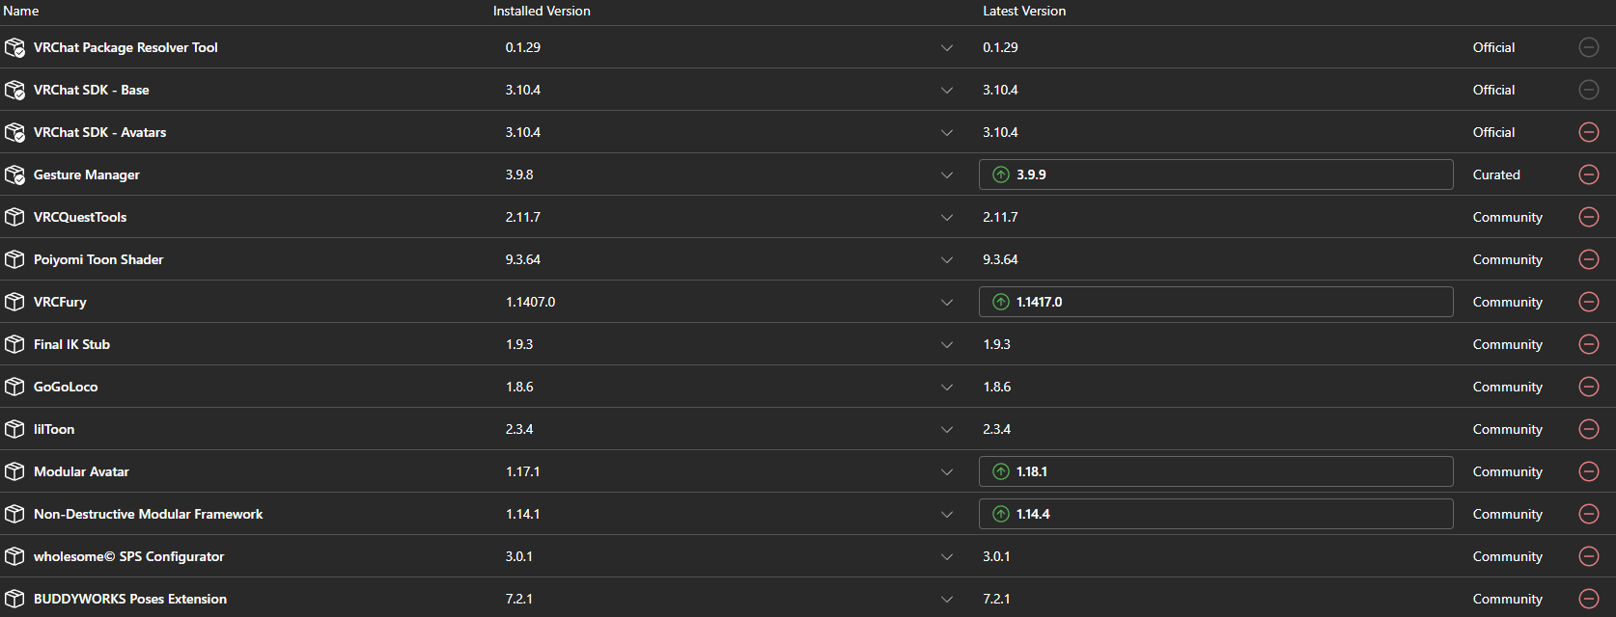The width and height of the screenshot is (1616, 617).
Task: Select the Poiyomi Toon Shader package name
Action: tap(98, 259)
